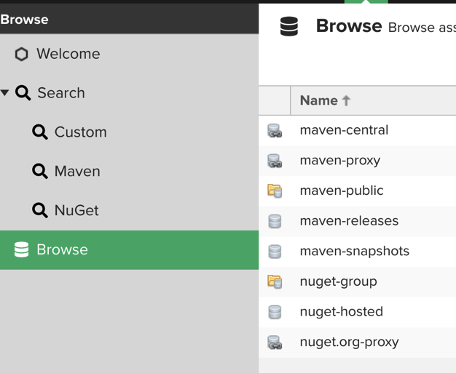Click the Search magnifier icon in sidebar

coord(23,93)
